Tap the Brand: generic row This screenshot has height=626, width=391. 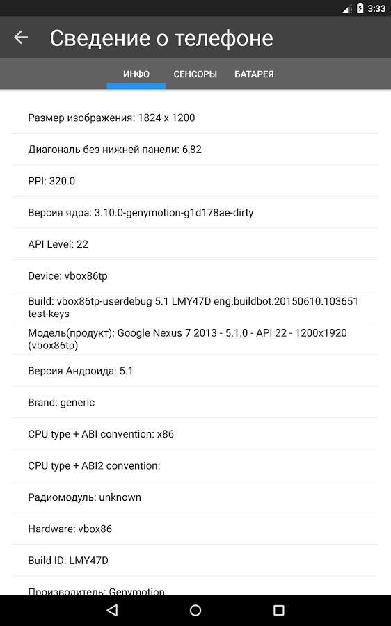coord(195,402)
